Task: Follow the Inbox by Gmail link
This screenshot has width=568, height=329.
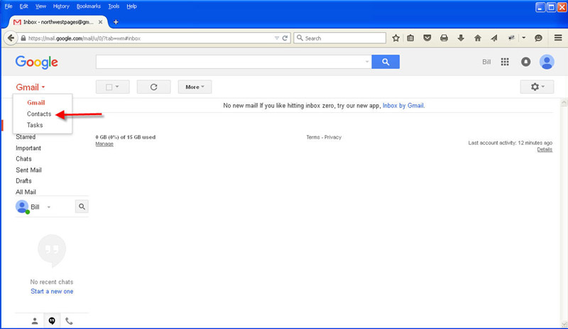Action: point(403,106)
